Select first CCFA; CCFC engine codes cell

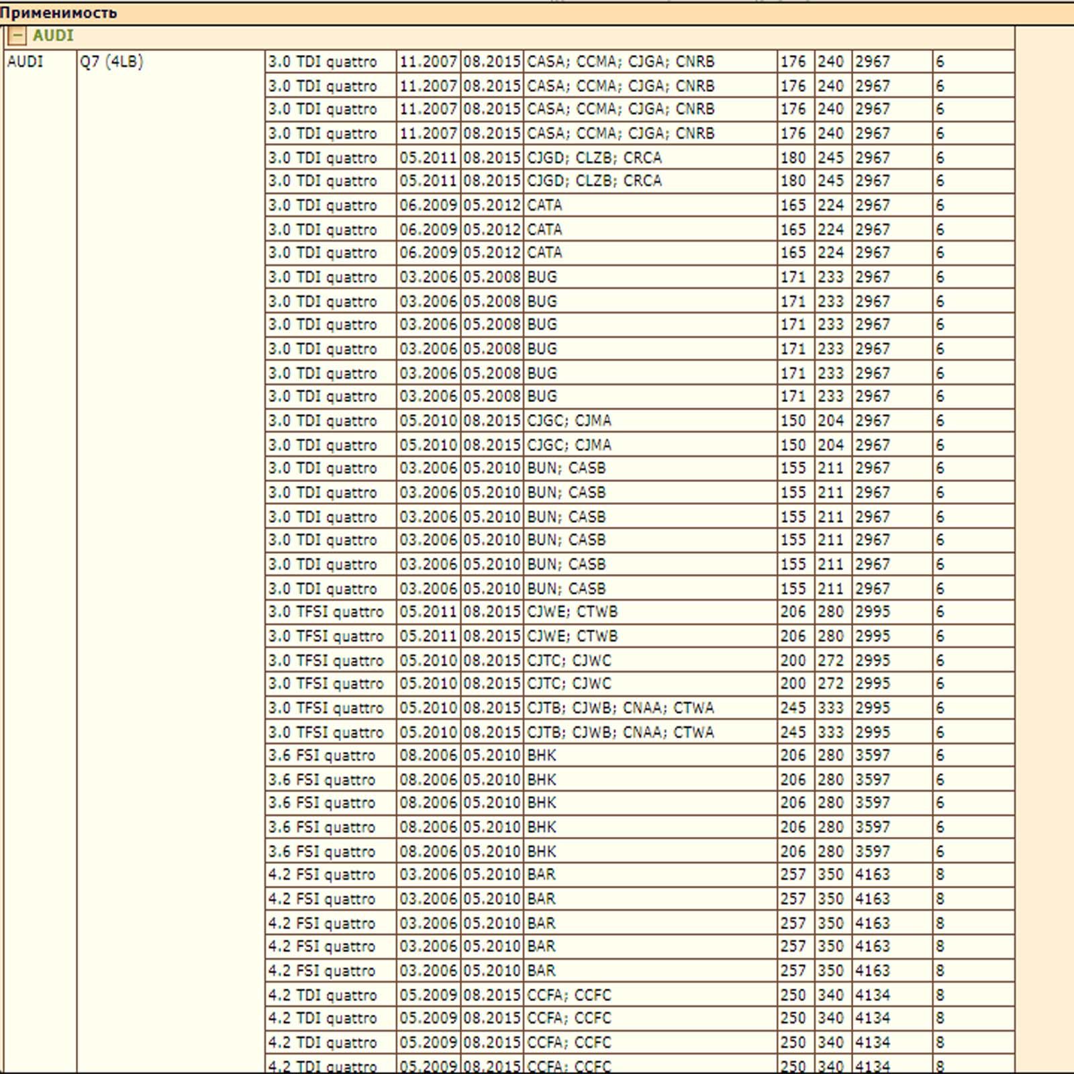[x=569, y=995]
